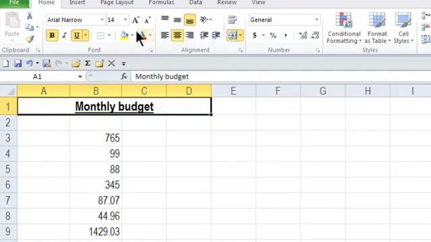Open the Fill Color dropdown arrow
Viewport: 431px width, 242px height.
[x=132, y=36]
